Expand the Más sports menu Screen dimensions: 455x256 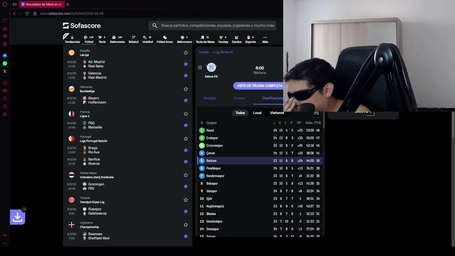(x=265, y=39)
